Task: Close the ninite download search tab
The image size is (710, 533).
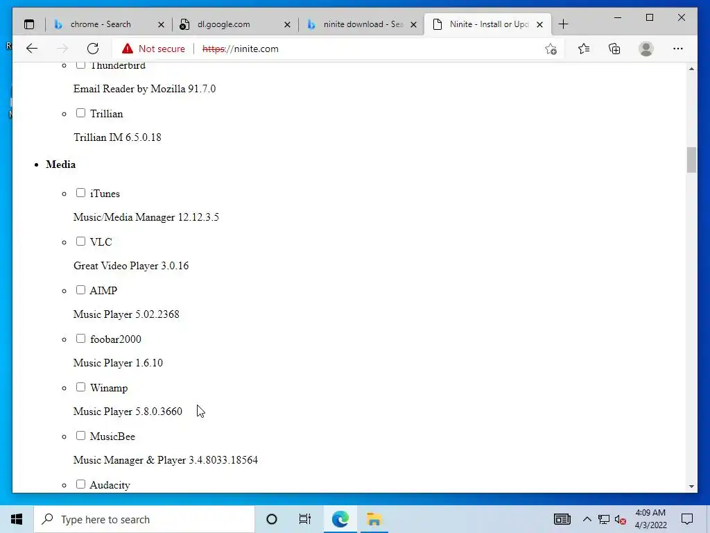Action: click(413, 25)
